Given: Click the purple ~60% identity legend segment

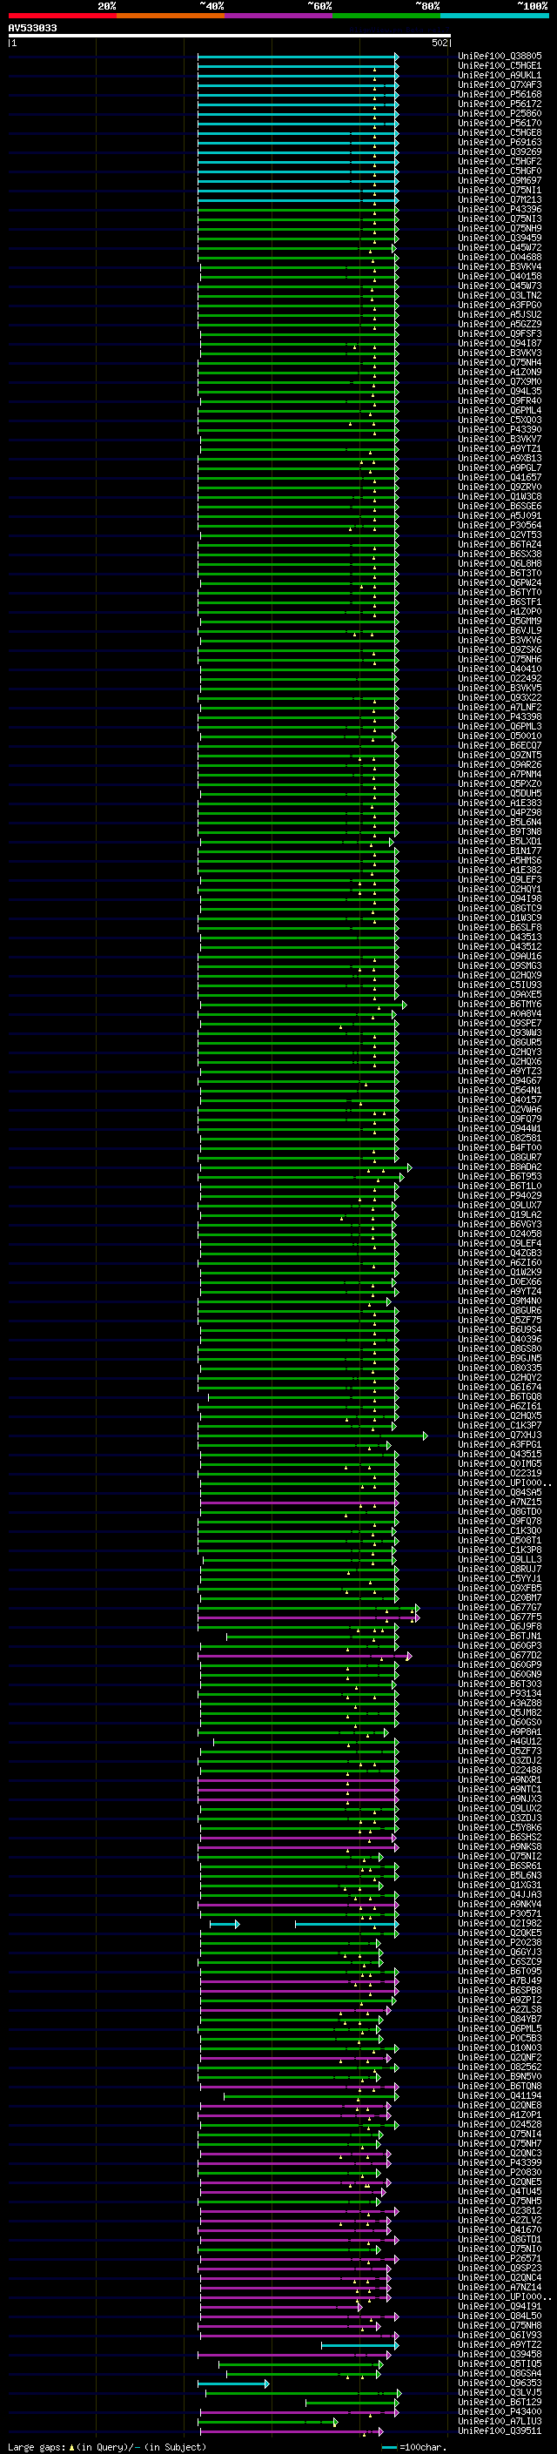Looking at the screenshot, I should 279,16.
